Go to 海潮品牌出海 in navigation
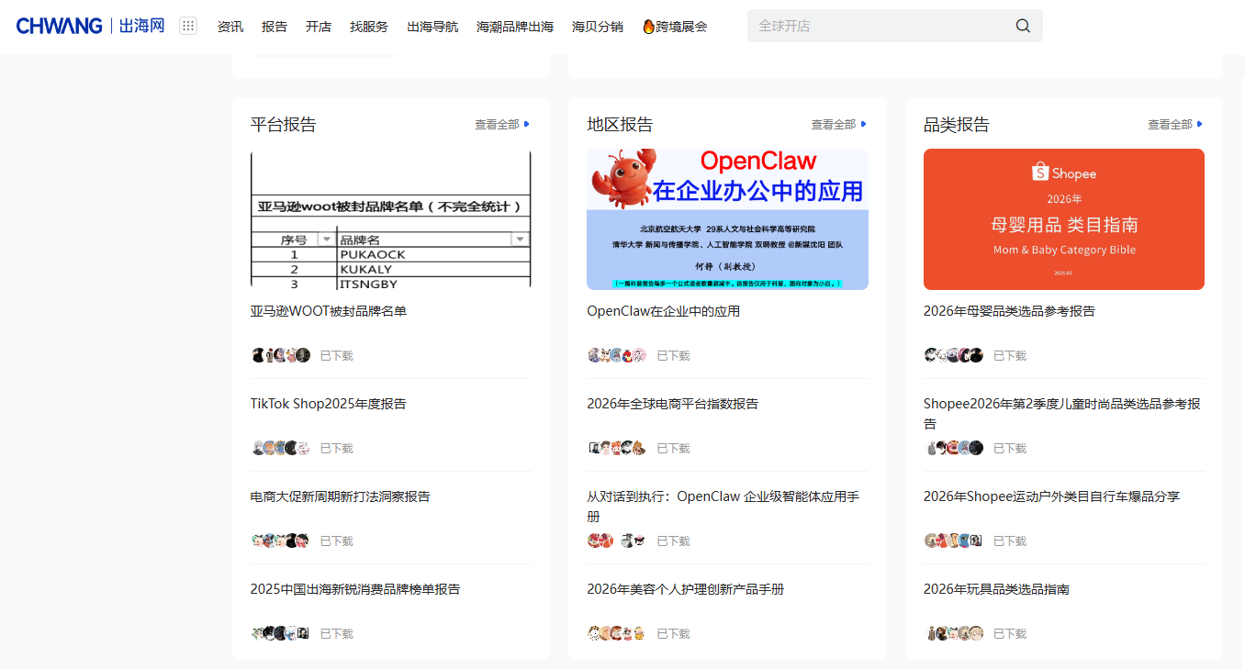The image size is (1245, 669). pyautogui.click(x=515, y=27)
